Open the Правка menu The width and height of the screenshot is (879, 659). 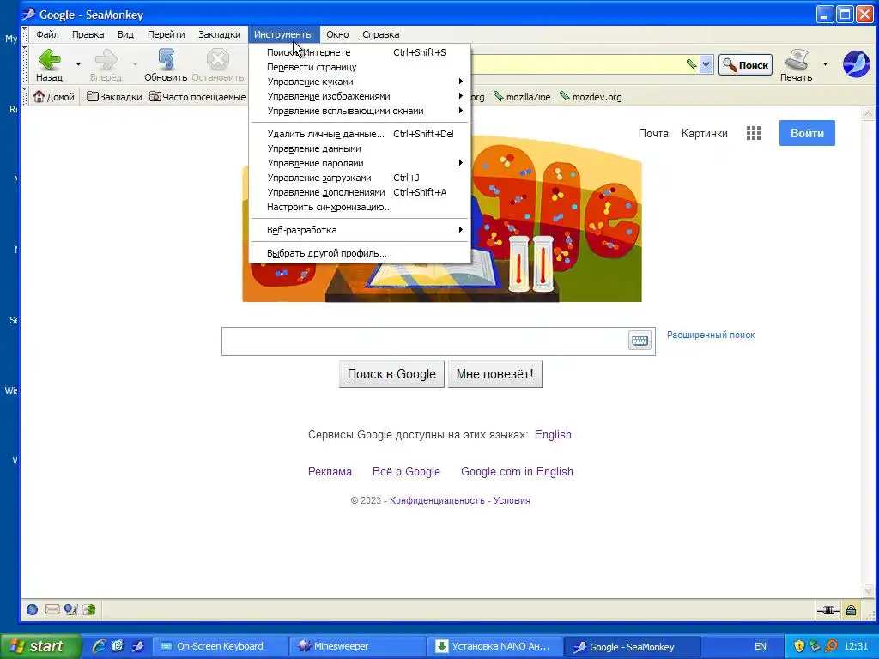coord(88,34)
